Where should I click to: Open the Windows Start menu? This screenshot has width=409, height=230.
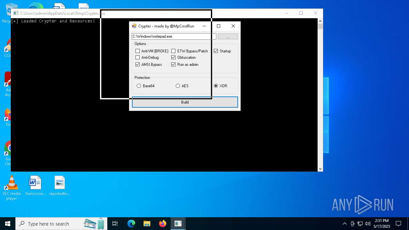pyautogui.click(x=8, y=224)
